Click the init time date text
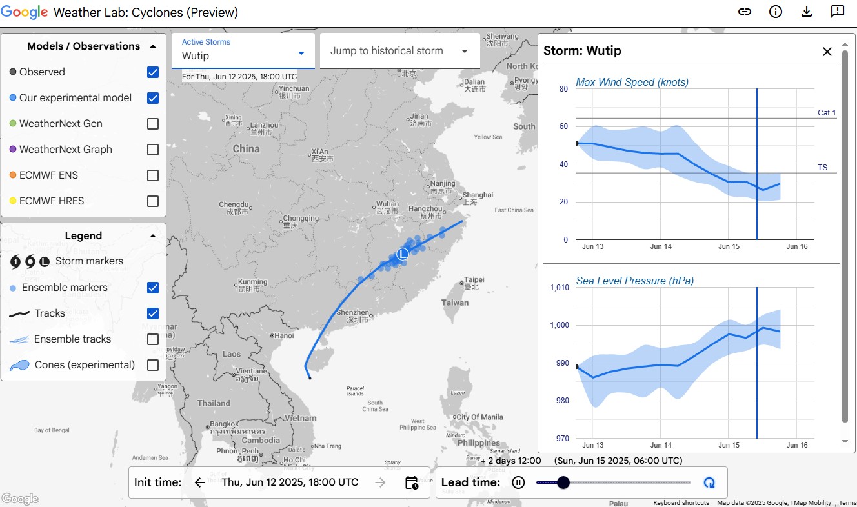The width and height of the screenshot is (857, 507). click(x=290, y=482)
